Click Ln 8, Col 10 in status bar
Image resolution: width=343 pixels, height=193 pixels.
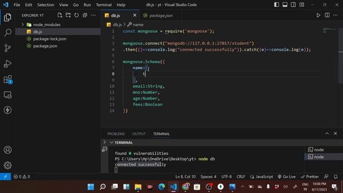coord(185,176)
